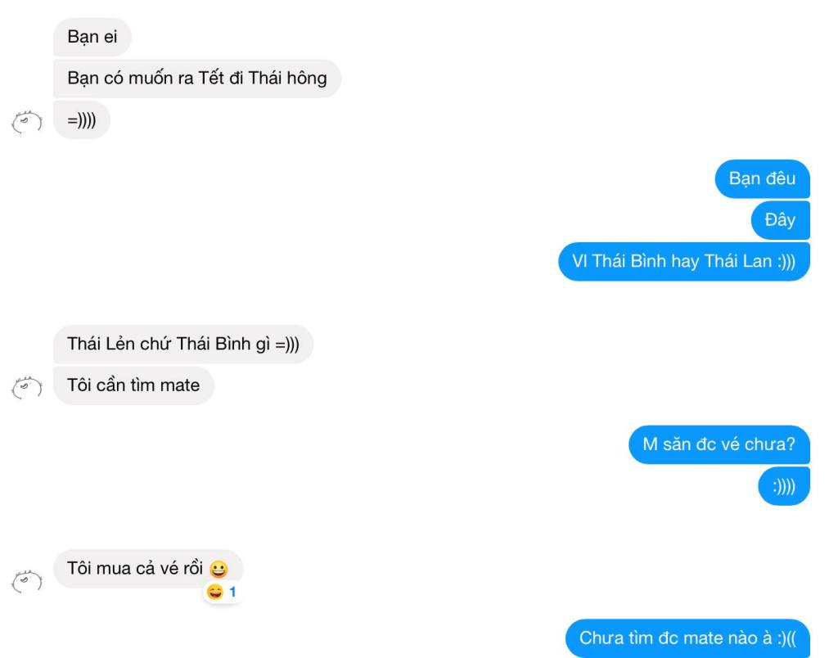
Task: Select the sent ":))))" message bubble
Action: pyautogui.click(x=784, y=486)
